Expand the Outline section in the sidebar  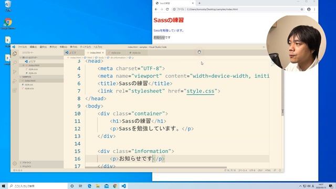pyautogui.click(x=41, y=163)
